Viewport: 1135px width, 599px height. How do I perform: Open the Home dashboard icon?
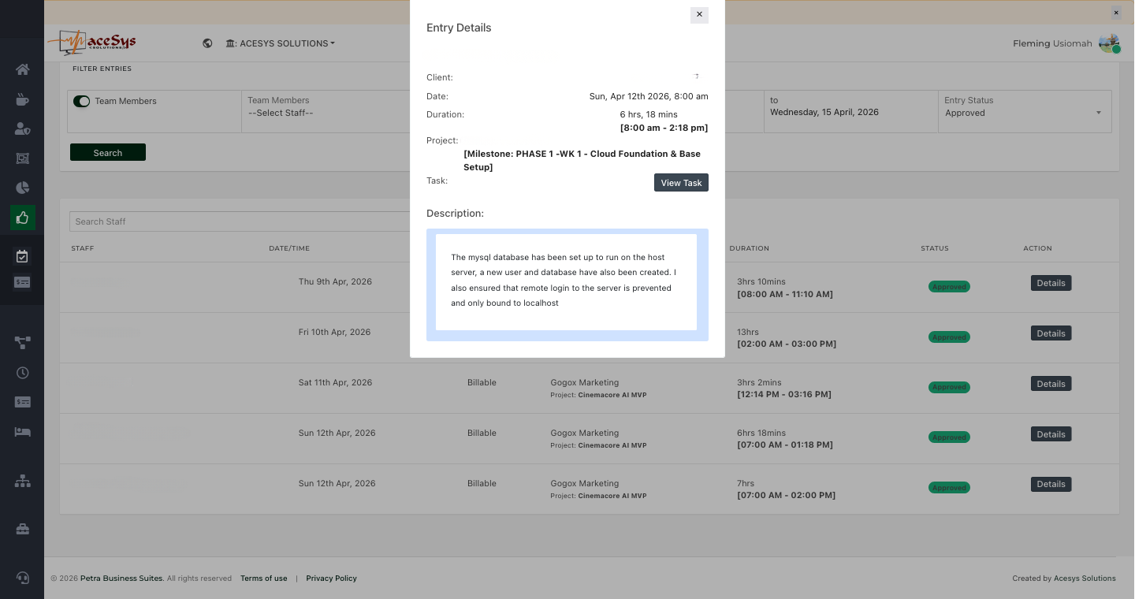point(22,69)
